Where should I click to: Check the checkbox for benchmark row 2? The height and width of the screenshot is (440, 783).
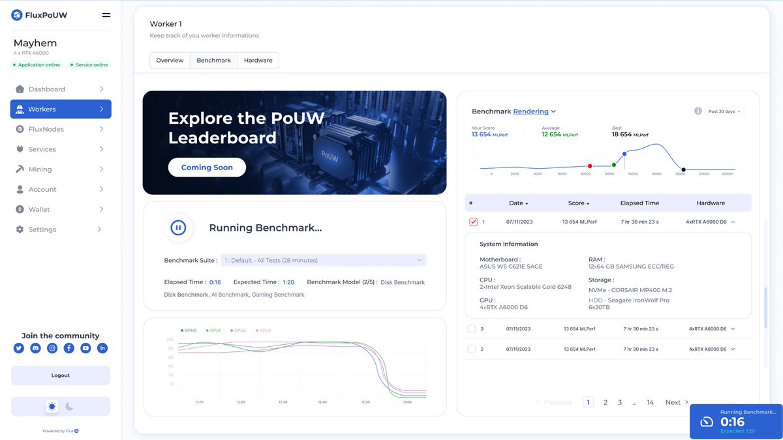point(472,349)
